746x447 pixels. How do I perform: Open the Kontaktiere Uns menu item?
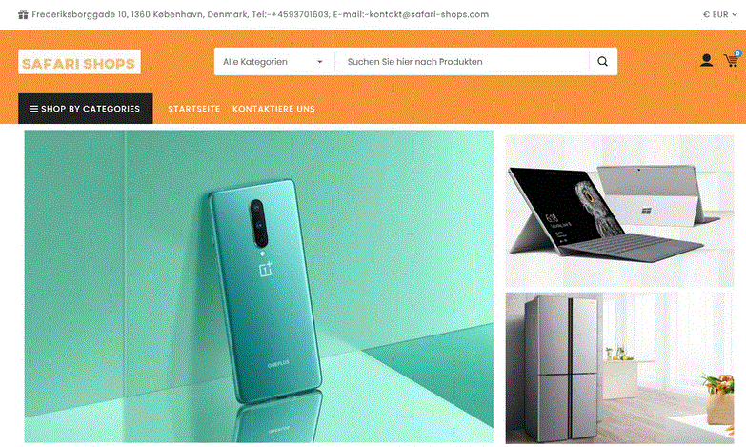273,109
